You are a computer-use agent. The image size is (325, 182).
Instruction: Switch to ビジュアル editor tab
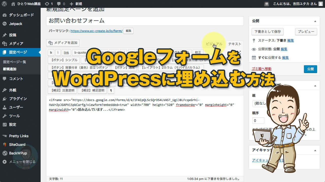pos(214,44)
